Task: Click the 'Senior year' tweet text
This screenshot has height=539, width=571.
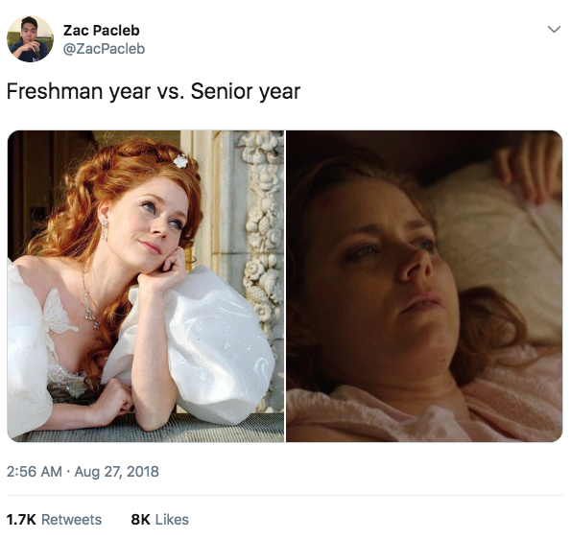Action: click(x=246, y=91)
